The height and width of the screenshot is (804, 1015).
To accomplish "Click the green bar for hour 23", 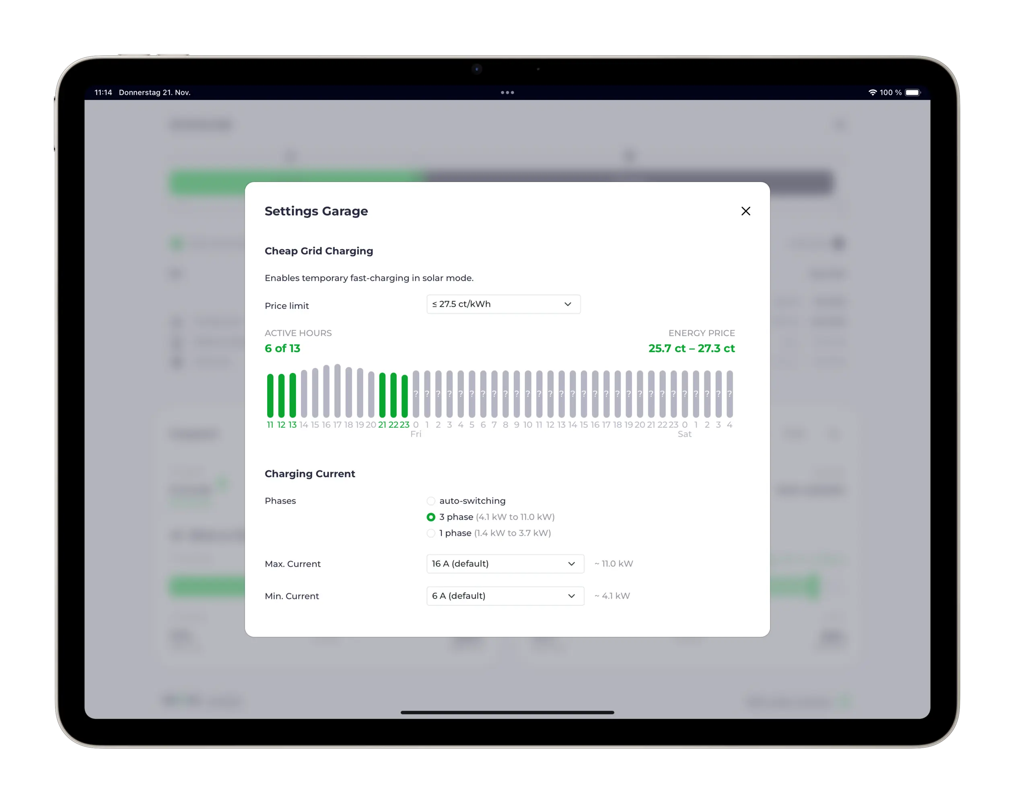I will (x=404, y=396).
